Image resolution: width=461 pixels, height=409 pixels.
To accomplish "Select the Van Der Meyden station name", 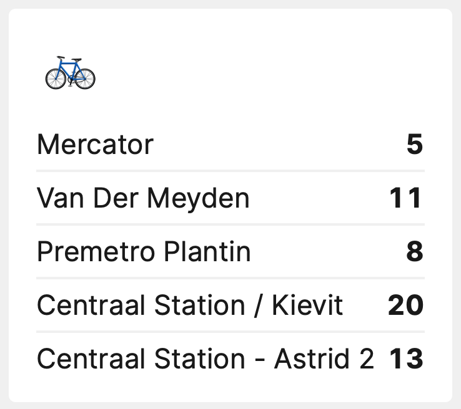I will point(143,199).
